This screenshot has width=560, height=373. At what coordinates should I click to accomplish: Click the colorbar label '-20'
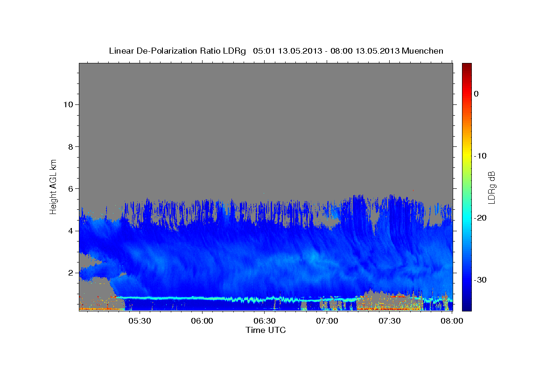tap(480, 218)
